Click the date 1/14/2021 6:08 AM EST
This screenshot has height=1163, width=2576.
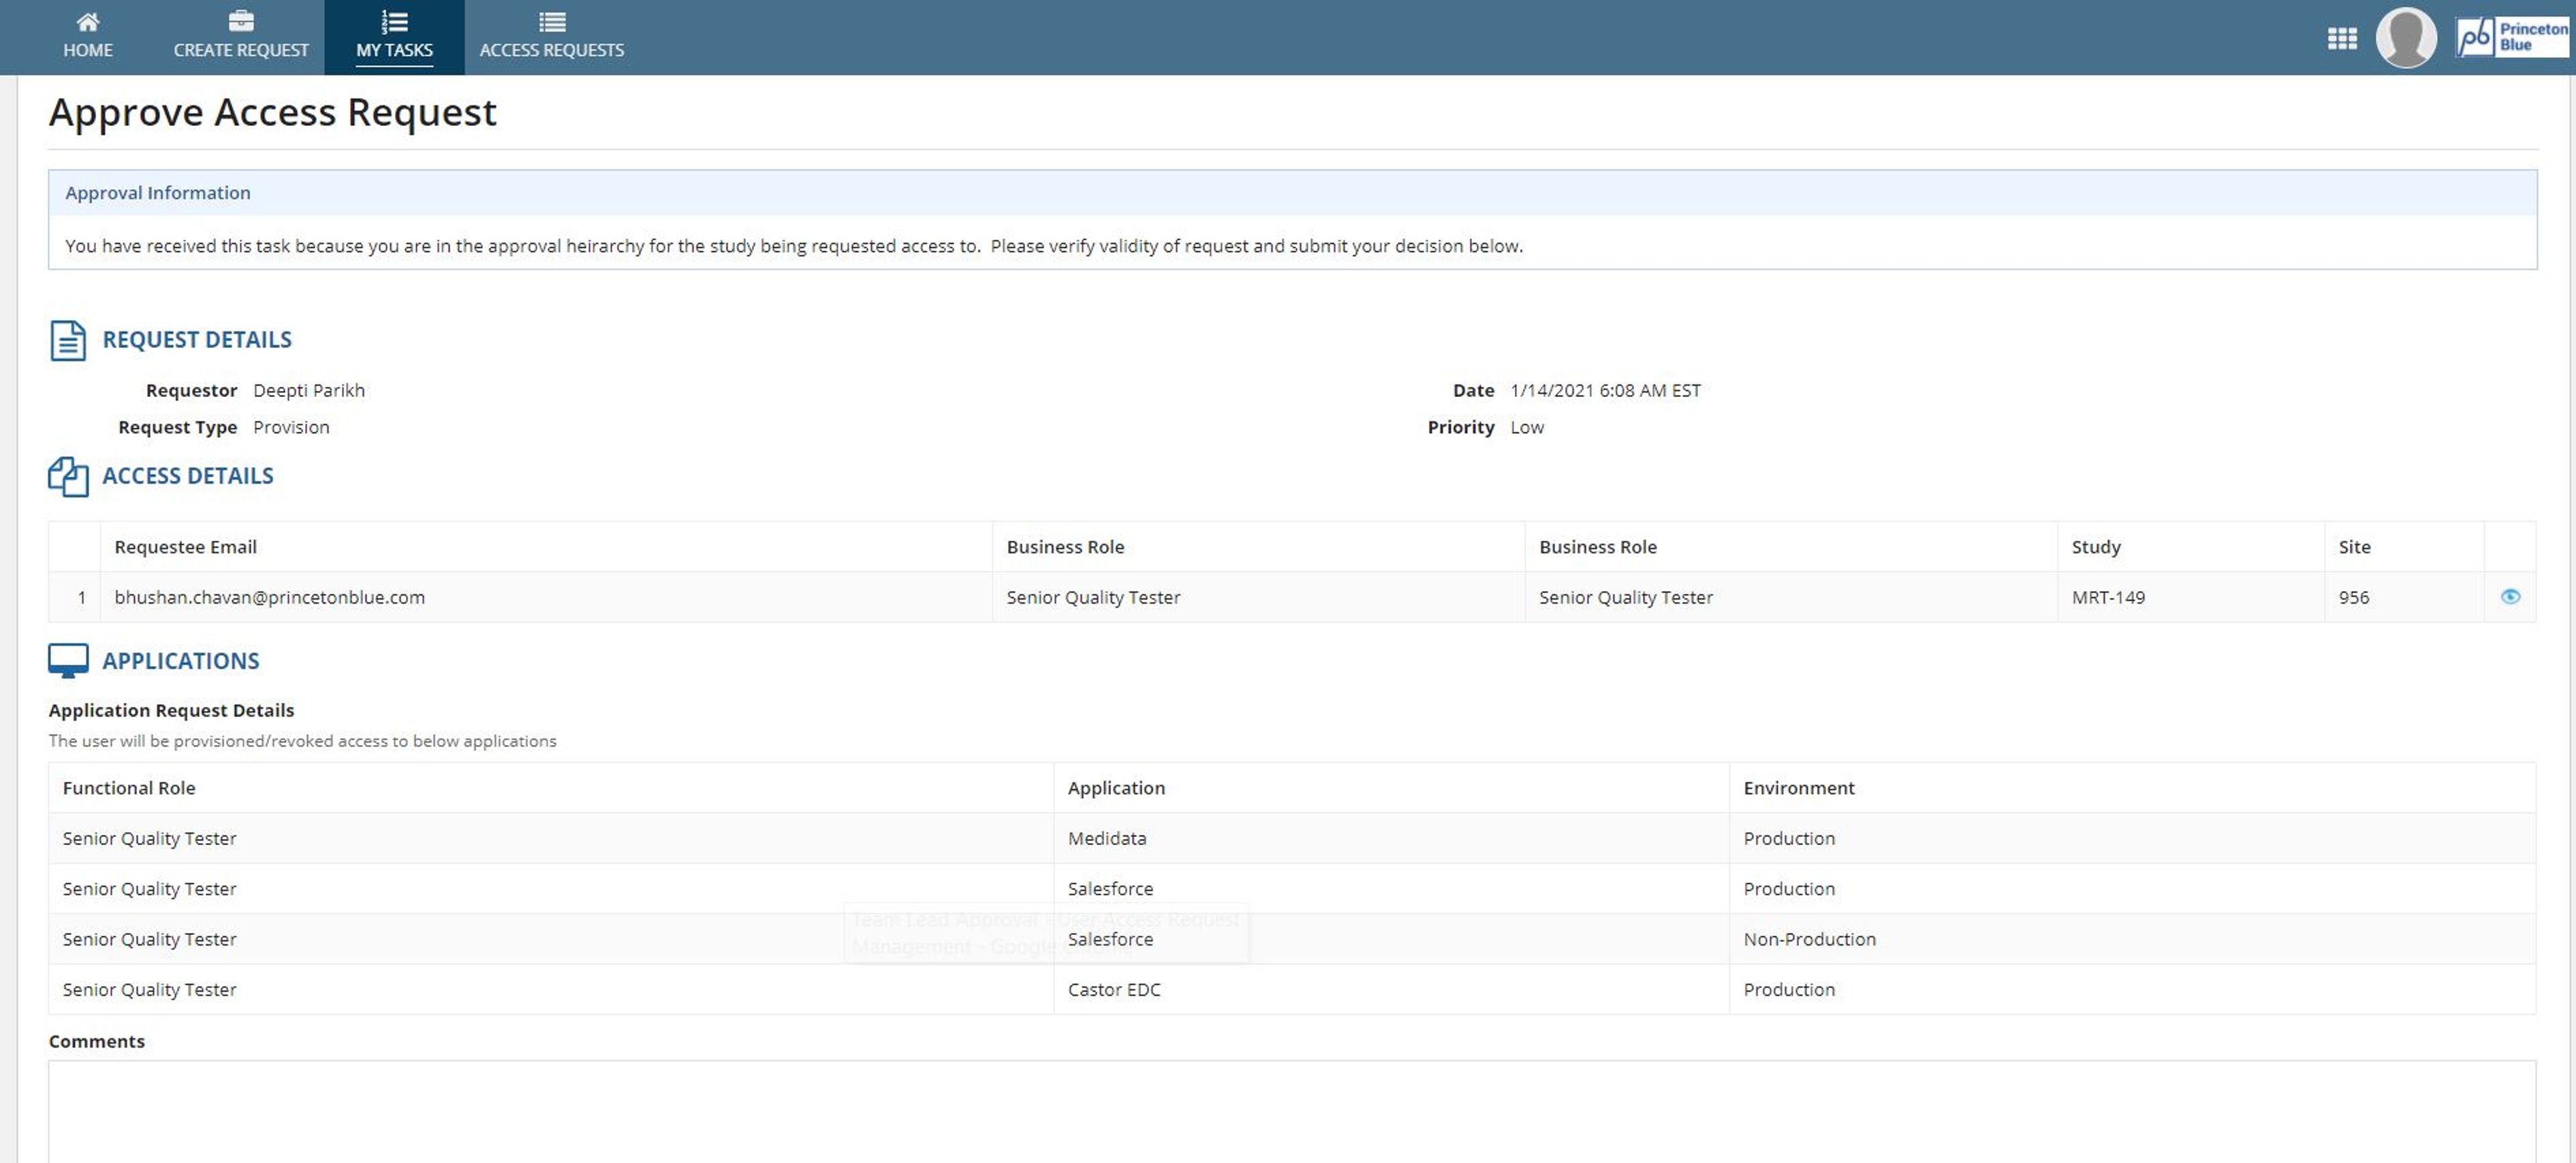(x=1605, y=390)
